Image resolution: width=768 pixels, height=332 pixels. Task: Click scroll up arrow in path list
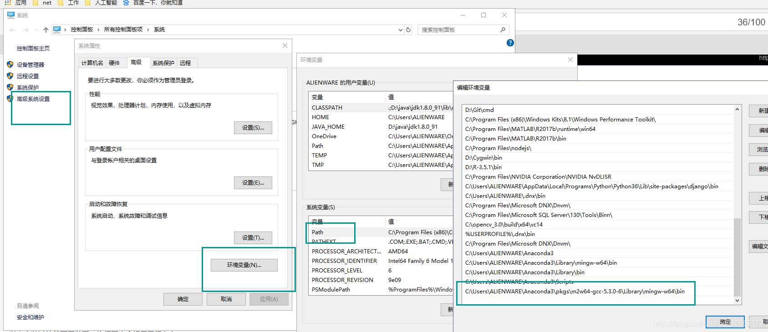pos(737,110)
